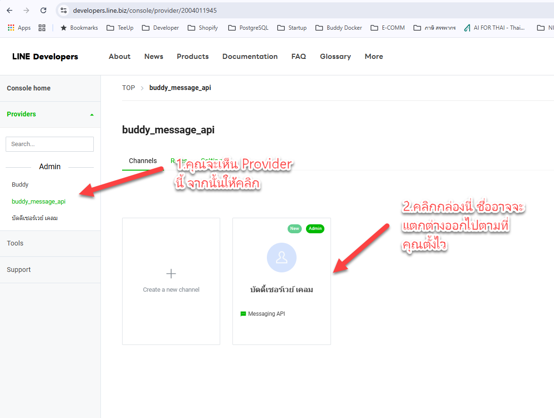
Task: Click the tab groups grid icon
Action: 42,27
